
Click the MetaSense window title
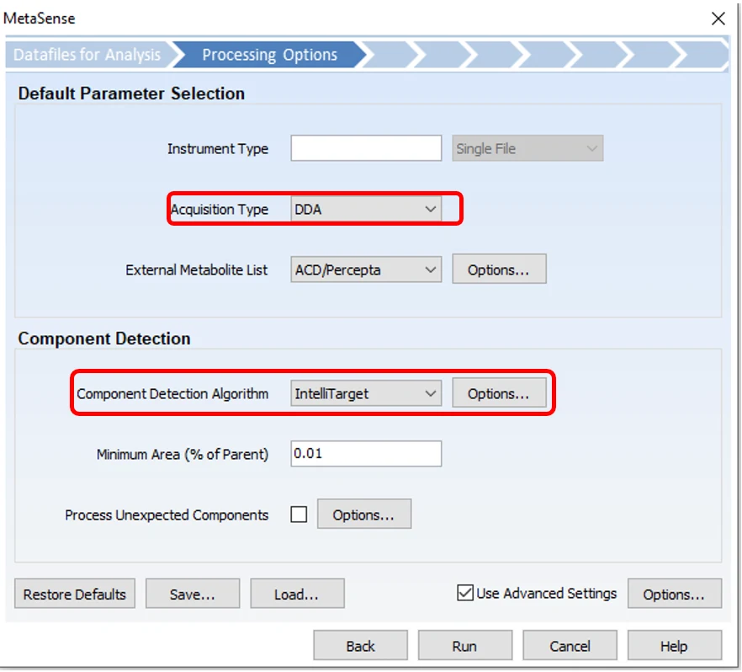[x=40, y=19]
